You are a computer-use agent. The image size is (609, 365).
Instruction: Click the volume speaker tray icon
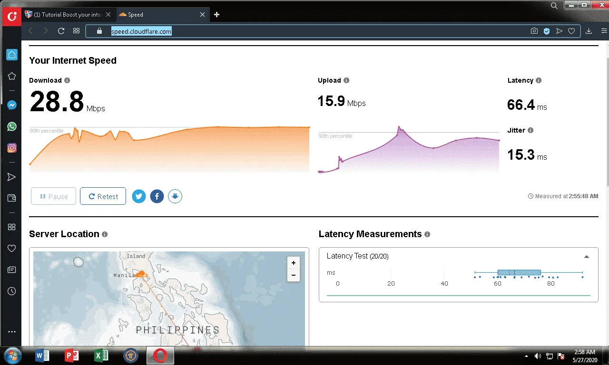click(538, 355)
